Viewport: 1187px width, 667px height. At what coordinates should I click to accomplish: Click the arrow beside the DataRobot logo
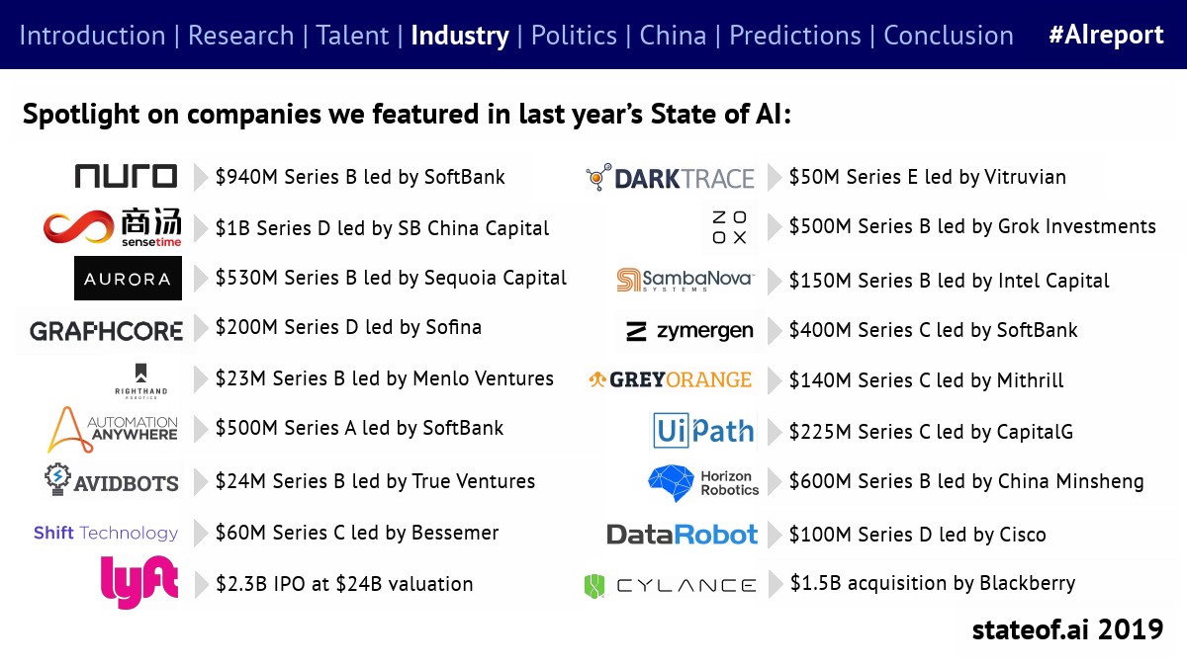pyautogui.click(x=775, y=534)
